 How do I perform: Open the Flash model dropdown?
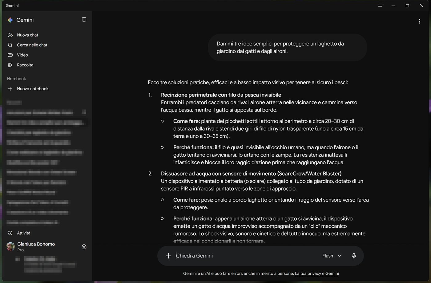[x=332, y=256]
